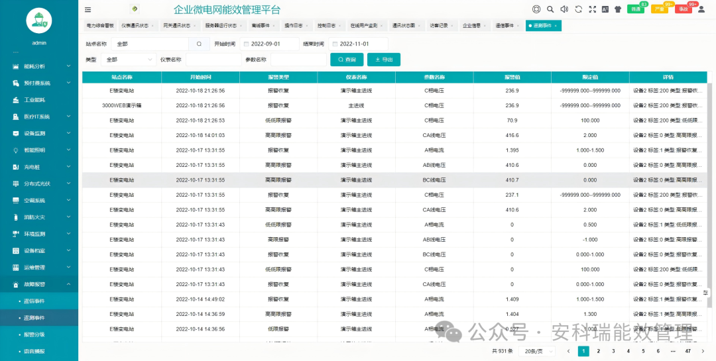The width and height of the screenshot is (716, 361).
Task: Open the 类型 dropdown showing 全部
Action: 129,60
